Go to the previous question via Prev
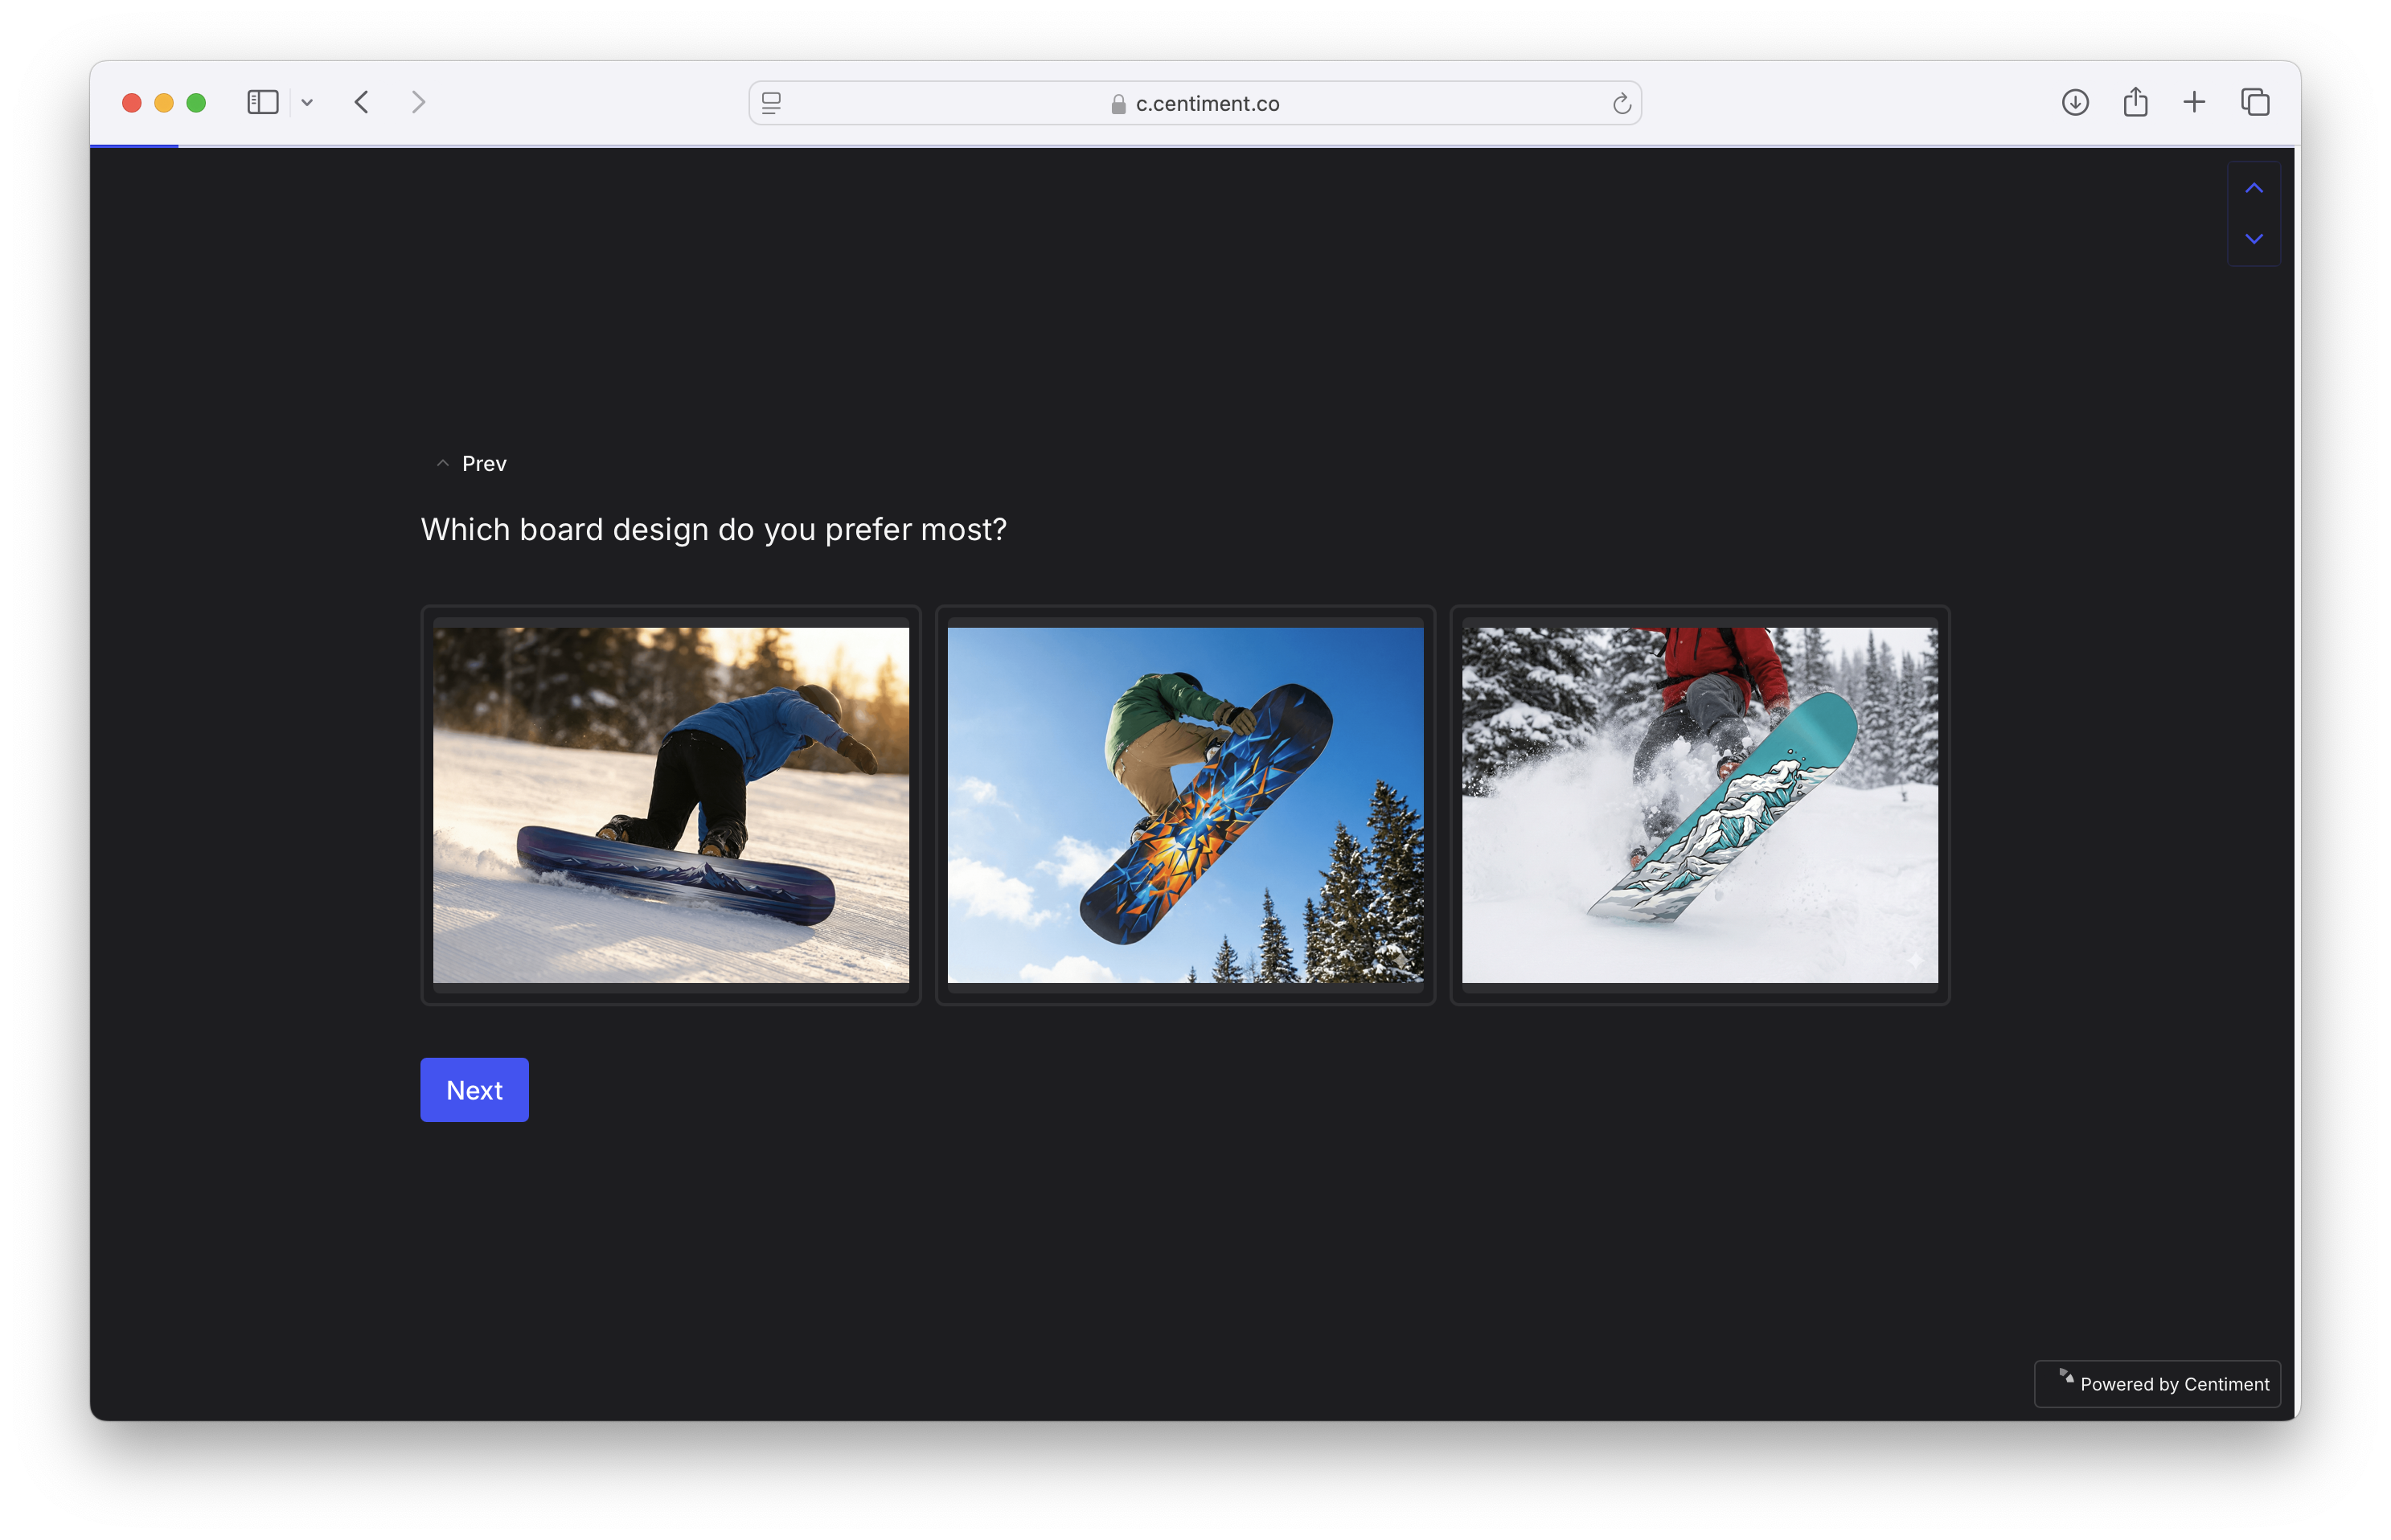 click(472, 463)
